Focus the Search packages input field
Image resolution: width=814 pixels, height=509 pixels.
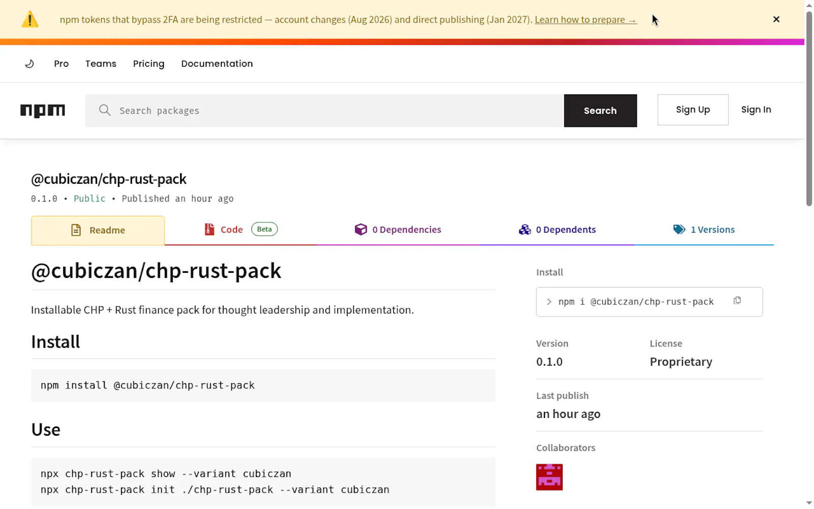[x=325, y=110]
